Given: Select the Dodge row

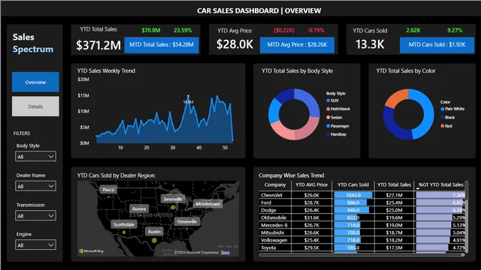Looking at the screenshot, I should tap(362, 210).
